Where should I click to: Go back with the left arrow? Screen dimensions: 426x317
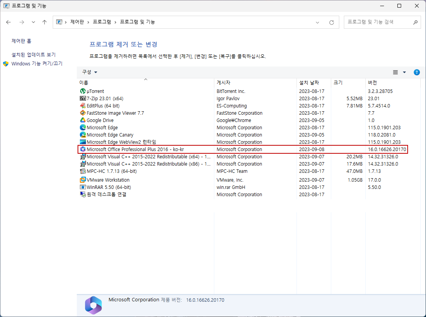point(8,22)
